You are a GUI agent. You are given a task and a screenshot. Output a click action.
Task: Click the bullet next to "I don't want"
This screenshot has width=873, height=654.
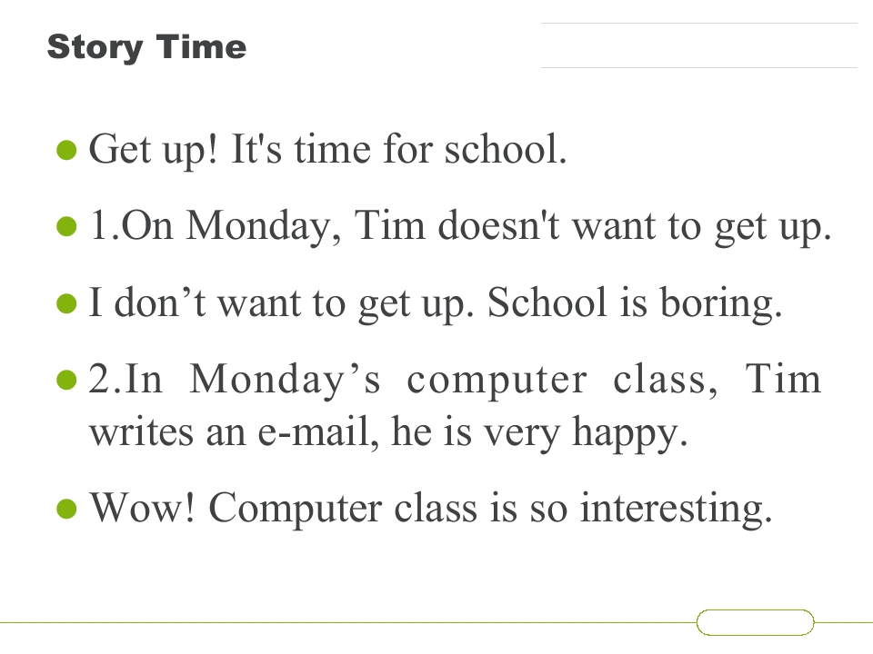click(66, 304)
